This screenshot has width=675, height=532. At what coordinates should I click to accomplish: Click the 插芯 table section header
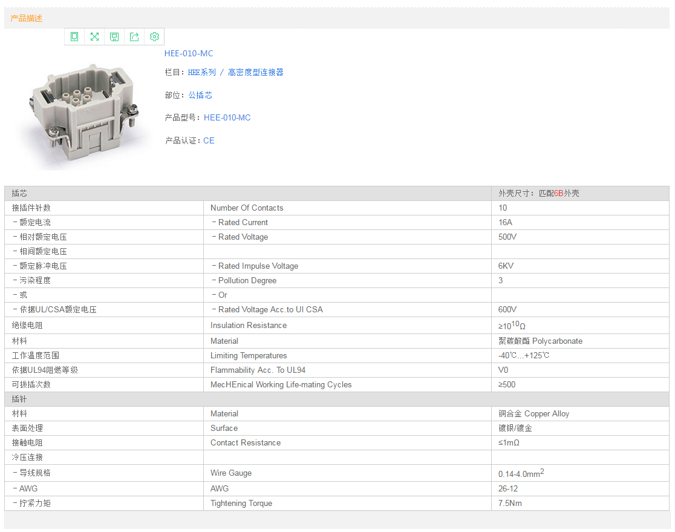tap(19, 193)
